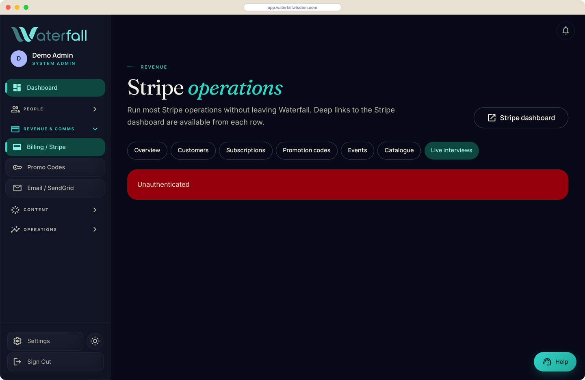Click the Content sparkle icon

[x=15, y=210]
